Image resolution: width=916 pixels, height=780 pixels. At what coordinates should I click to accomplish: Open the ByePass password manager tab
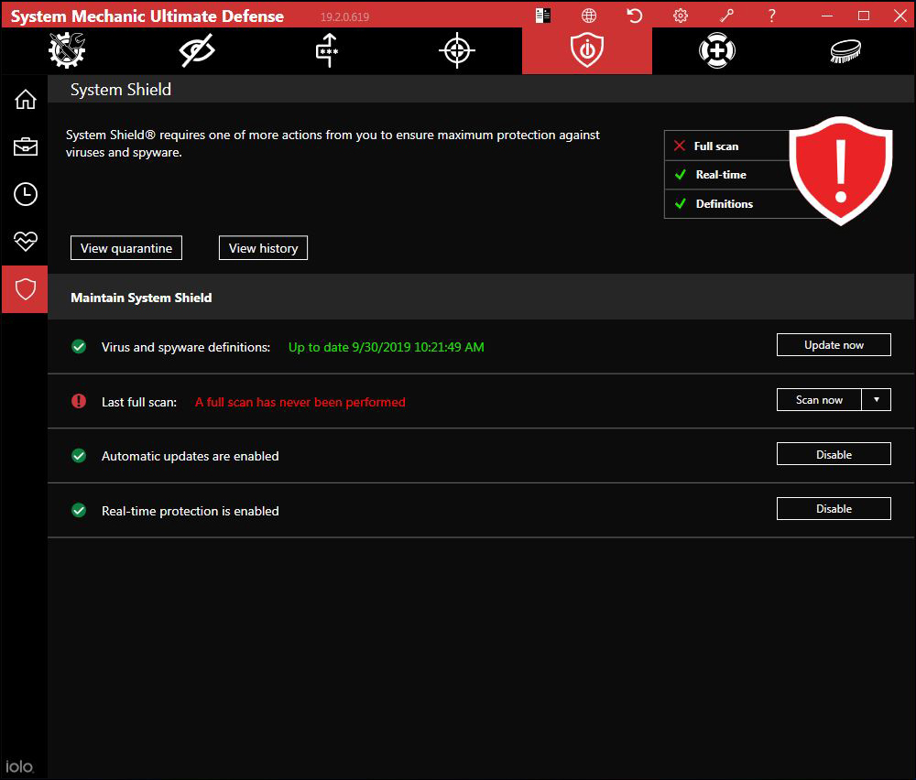(327, 50)
